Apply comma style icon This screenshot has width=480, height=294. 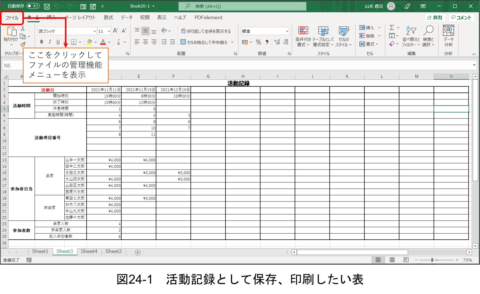tap(267, 42)
